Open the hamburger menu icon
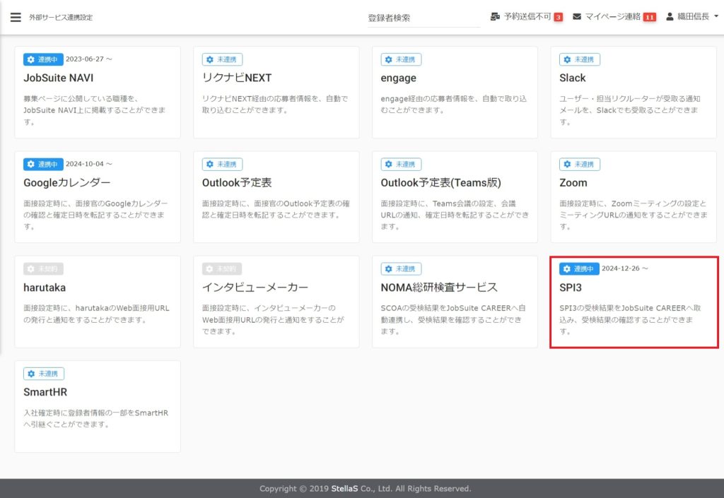724x498 pixels. (x=16, y=17)
